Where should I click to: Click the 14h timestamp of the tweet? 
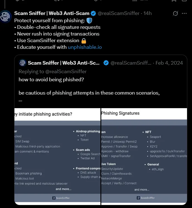pyautogui.click(x=147, y=13)
